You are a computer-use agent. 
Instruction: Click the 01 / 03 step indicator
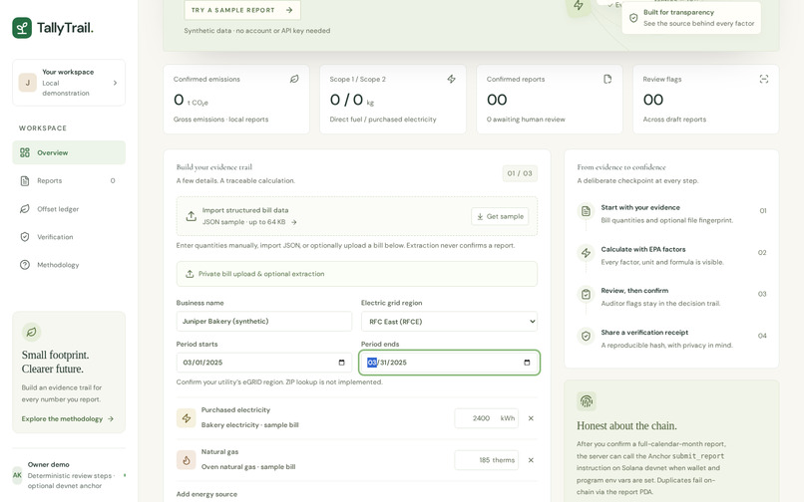coord(520,173)
